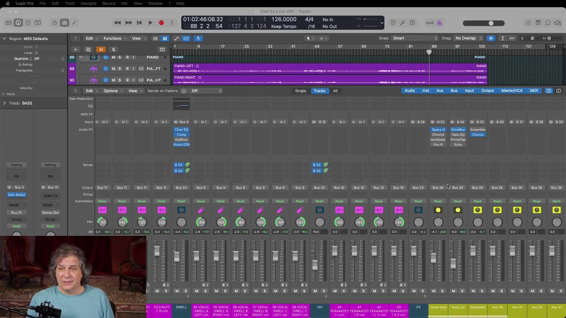Toggle the Mixer faders icon in control bar
566x318 pixels.
pos(65,23)
